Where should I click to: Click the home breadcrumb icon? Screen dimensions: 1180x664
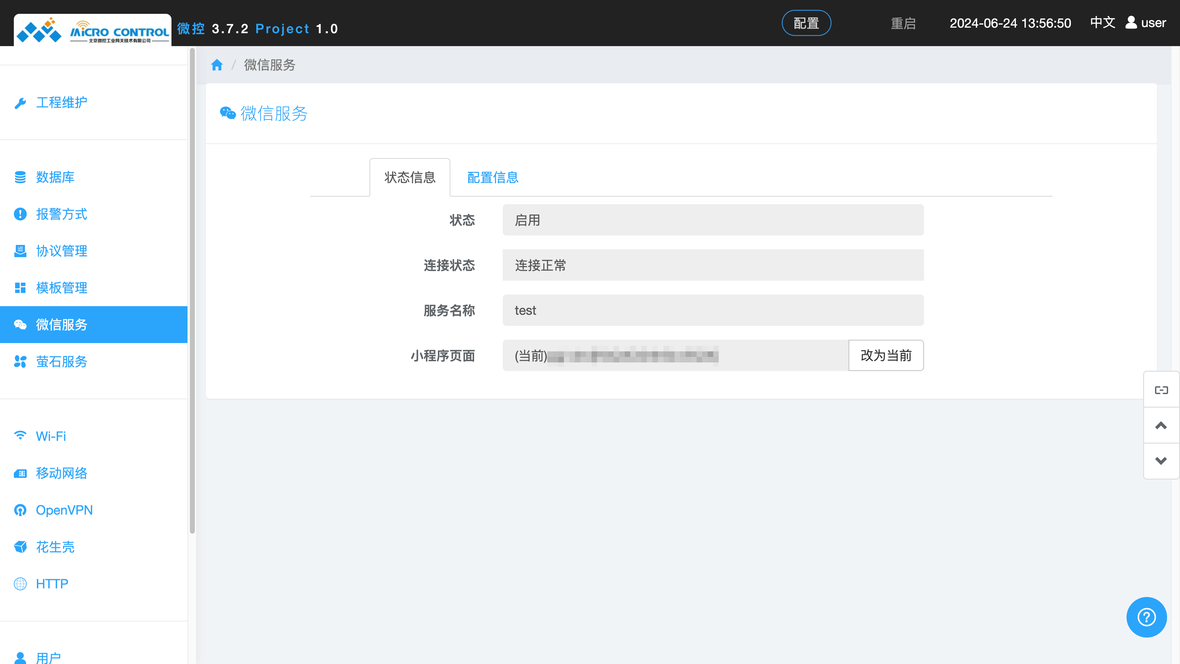[217, 65]
